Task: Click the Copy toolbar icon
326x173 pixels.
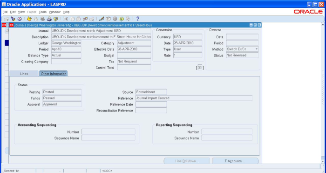Action: click(72, 19)
